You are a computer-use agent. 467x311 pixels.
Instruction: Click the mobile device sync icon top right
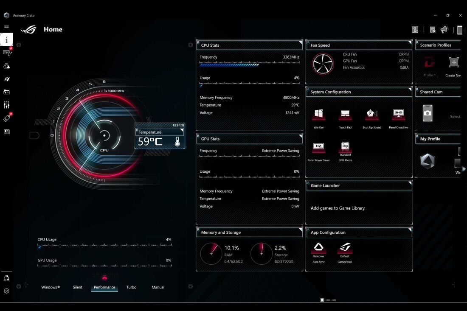[x=460, y=30]
